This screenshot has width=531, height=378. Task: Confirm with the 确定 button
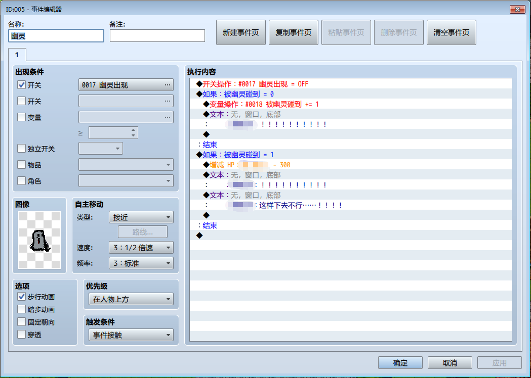400,363
